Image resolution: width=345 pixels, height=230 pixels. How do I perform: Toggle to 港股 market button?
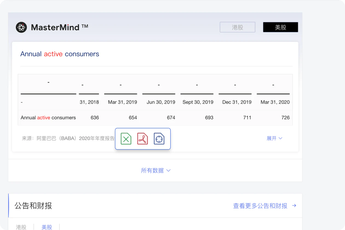[237, 27]
